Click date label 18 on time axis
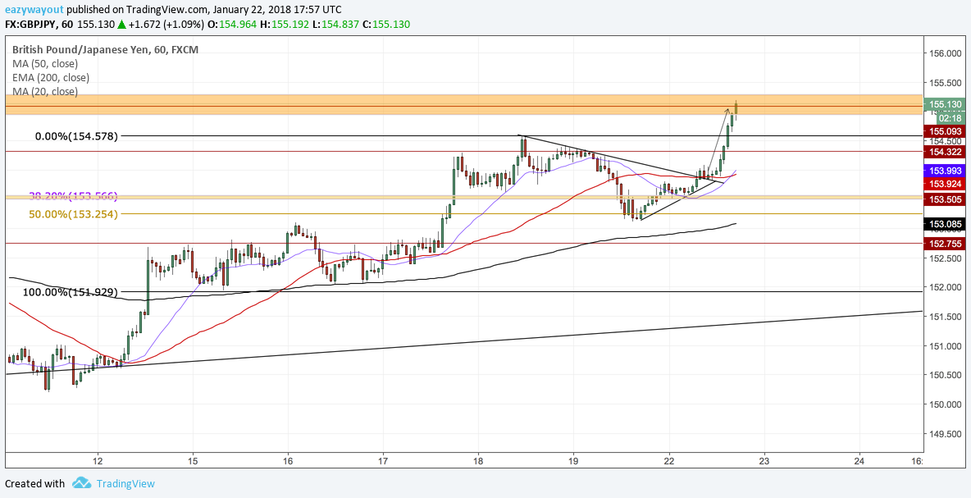Viewport: 971px width, 498px height. coord(478,461)
